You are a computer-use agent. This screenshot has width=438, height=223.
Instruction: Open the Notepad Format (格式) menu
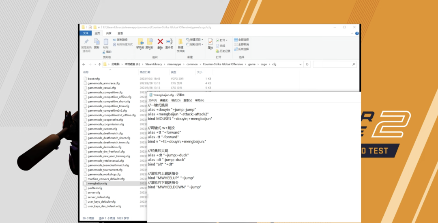(x=176, y=100)
